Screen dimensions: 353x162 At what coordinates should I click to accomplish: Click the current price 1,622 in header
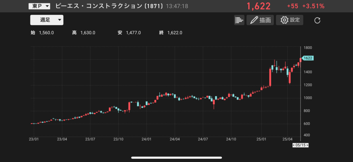coord(259,6)
